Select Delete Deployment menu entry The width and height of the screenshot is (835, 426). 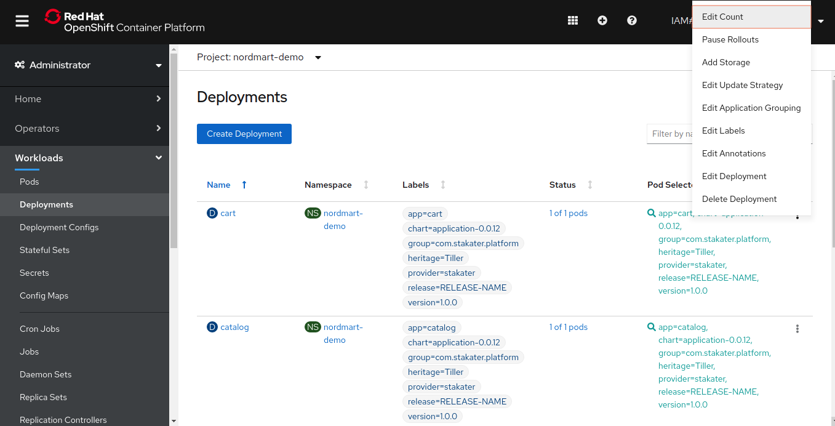coord(752,199)
